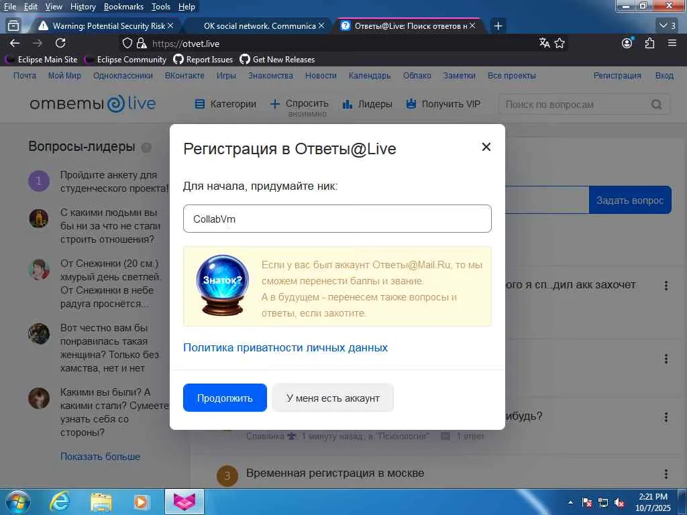The width and height of the screenshot is (687, 515).
Task: Click the Знаток crystal ball image
Action: click(223, 285)
